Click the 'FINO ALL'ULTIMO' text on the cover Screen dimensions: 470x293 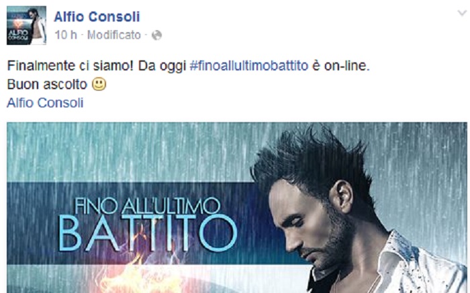[147, 206]
